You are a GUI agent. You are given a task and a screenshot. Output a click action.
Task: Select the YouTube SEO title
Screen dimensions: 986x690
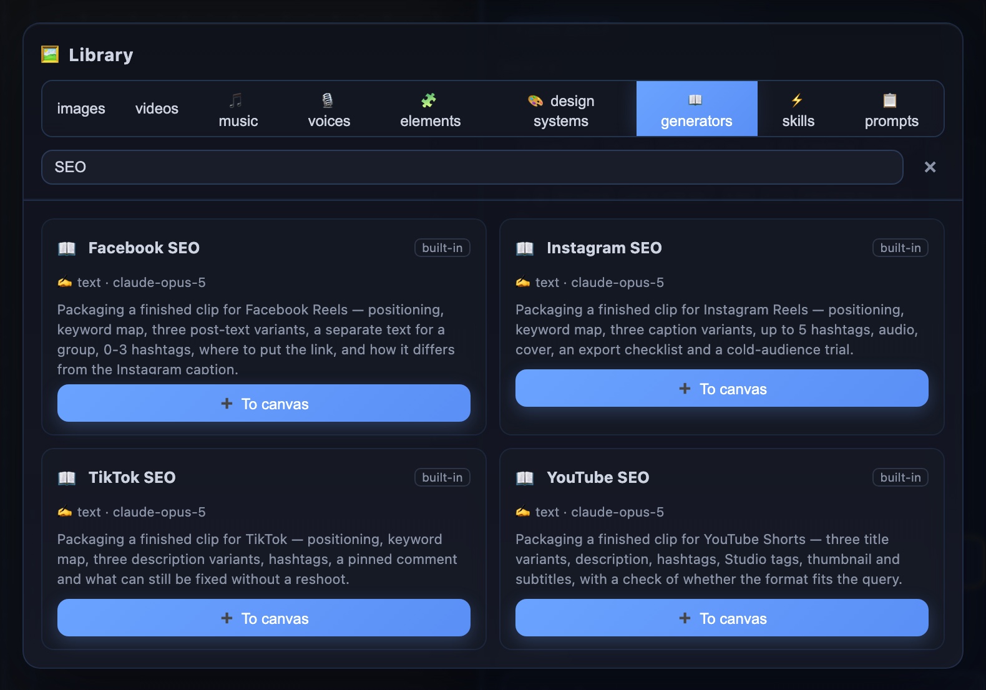(598, 477)
